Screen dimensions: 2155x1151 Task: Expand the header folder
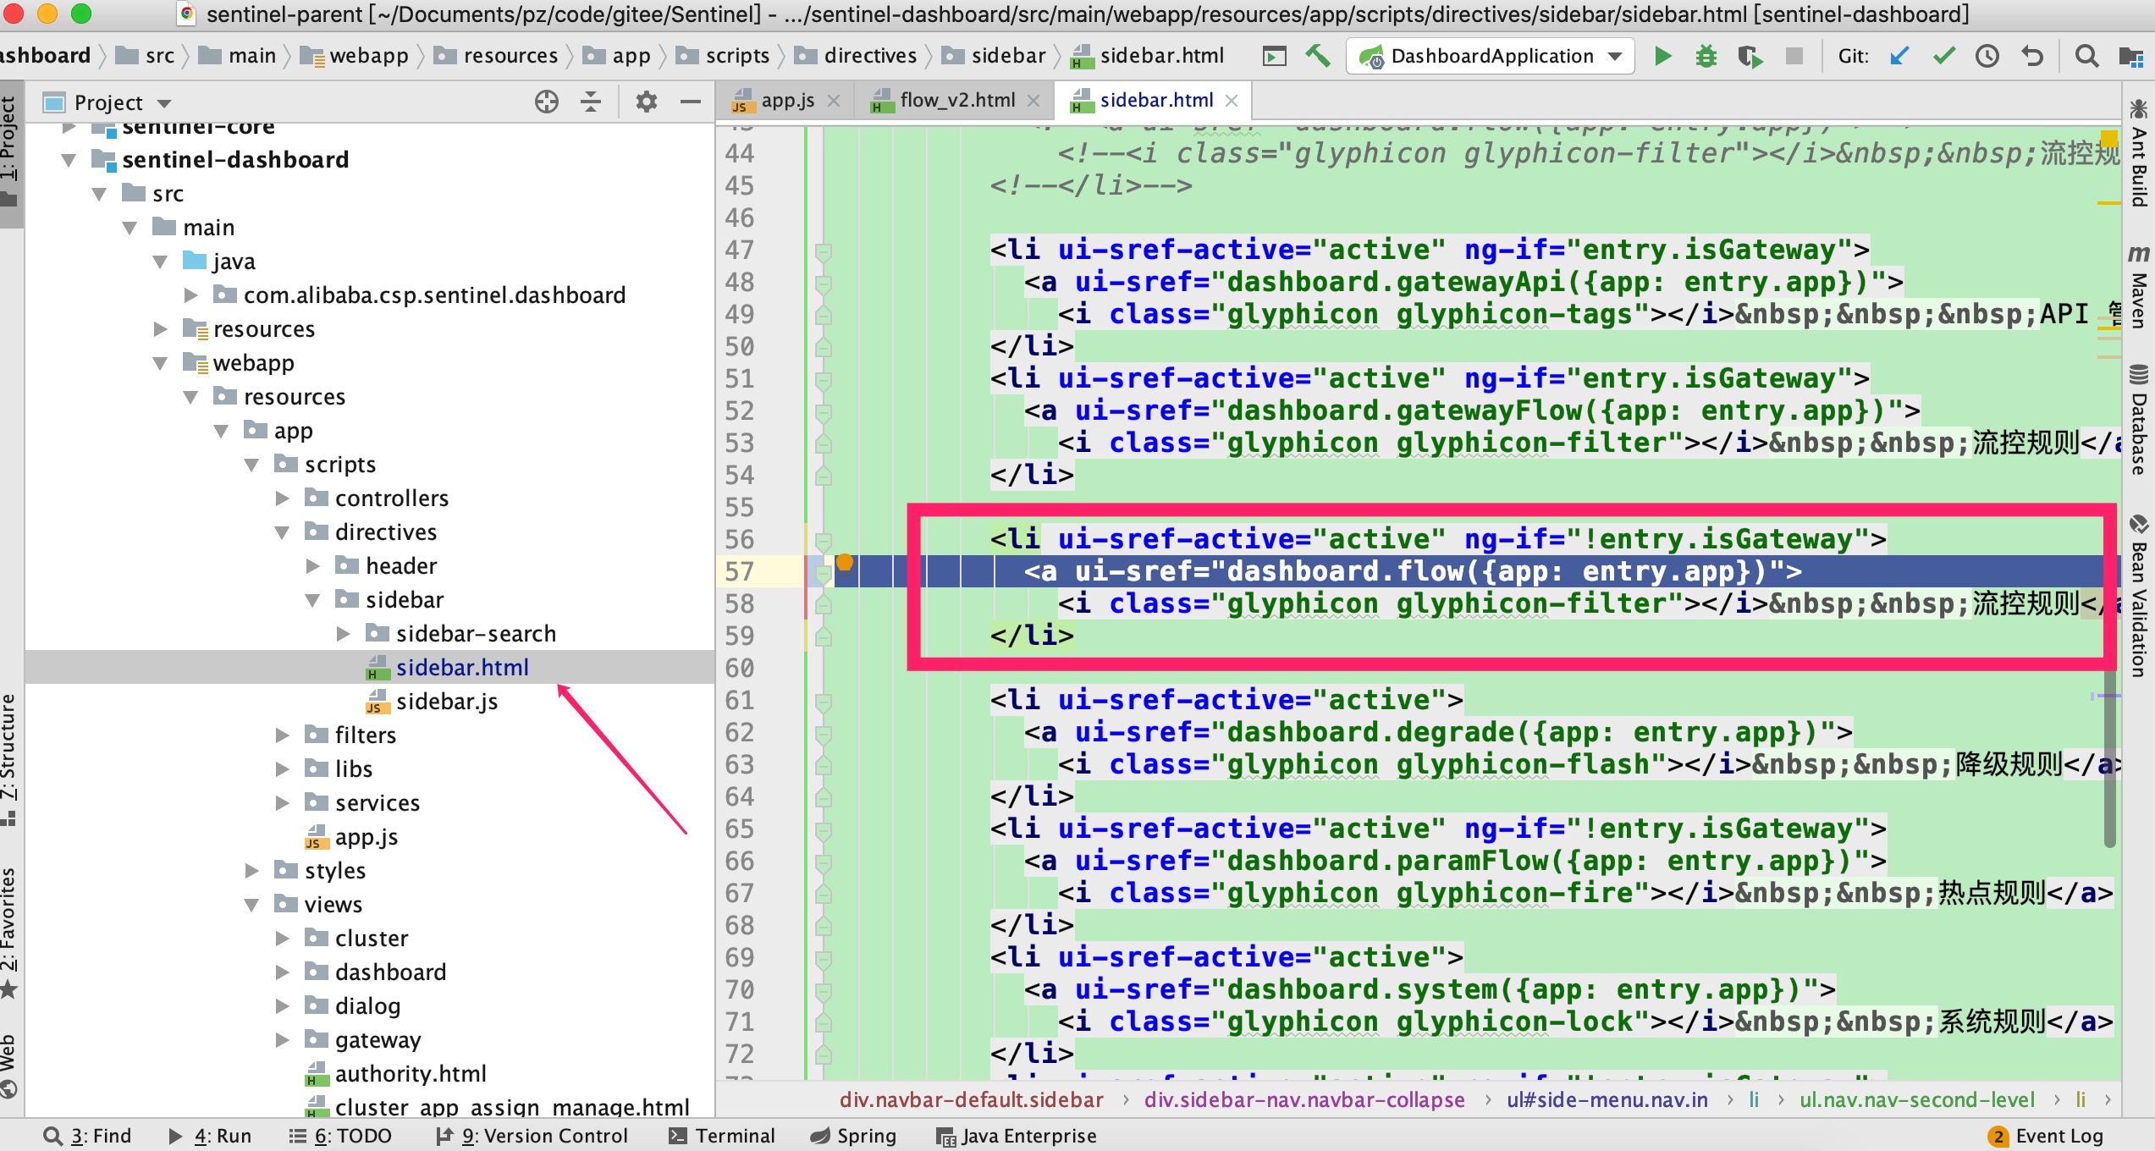click(x=313, y=566)
